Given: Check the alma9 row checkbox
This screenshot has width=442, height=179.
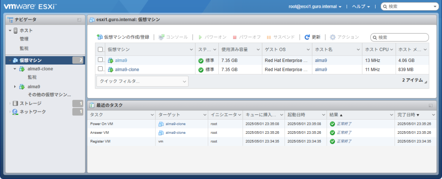Looking at the screenshot, I should 100,60.
